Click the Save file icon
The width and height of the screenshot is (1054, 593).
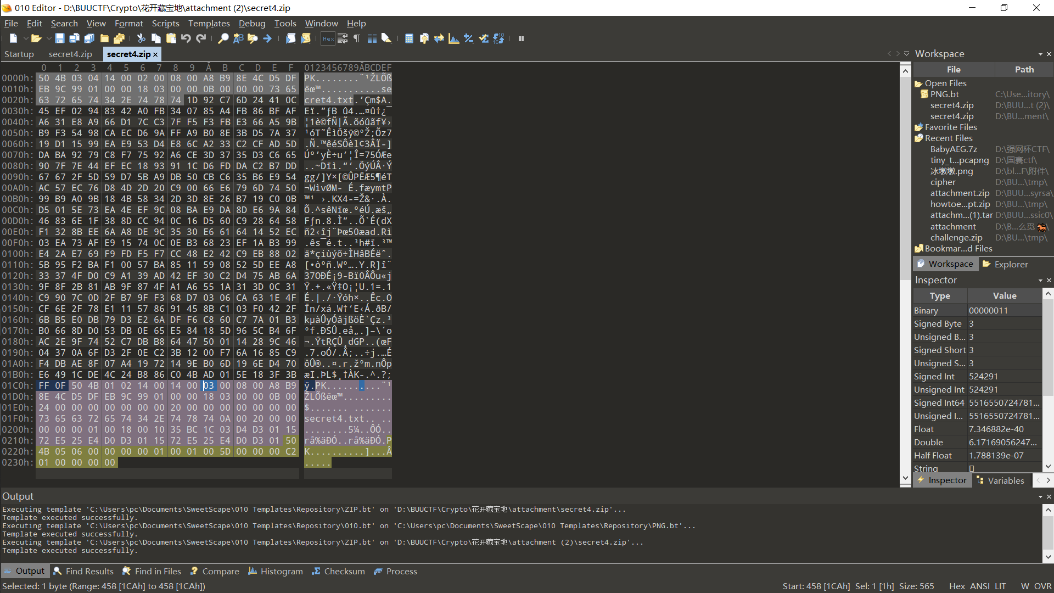coord(60,38)
